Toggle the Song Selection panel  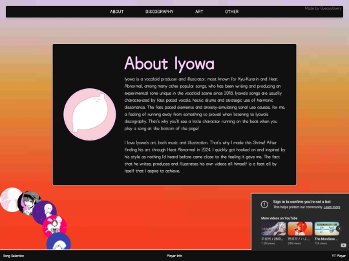click(x=14, y=256)
